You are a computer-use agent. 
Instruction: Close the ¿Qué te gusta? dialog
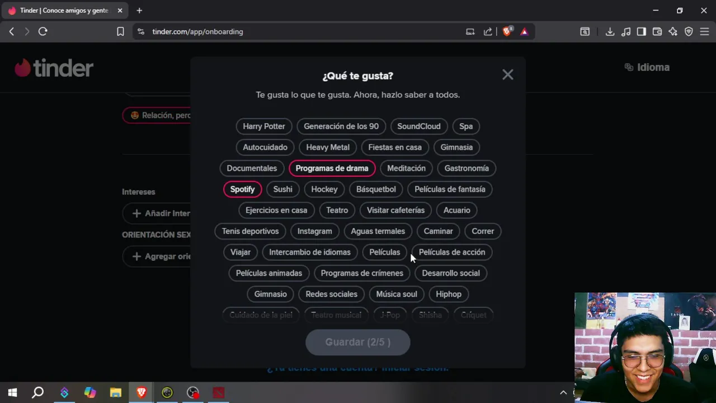(x=507, y=74)
